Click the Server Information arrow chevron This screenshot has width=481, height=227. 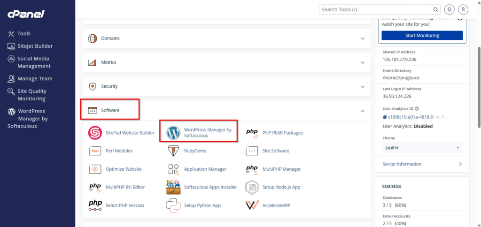pyautogui.click(x=460, y=164)
